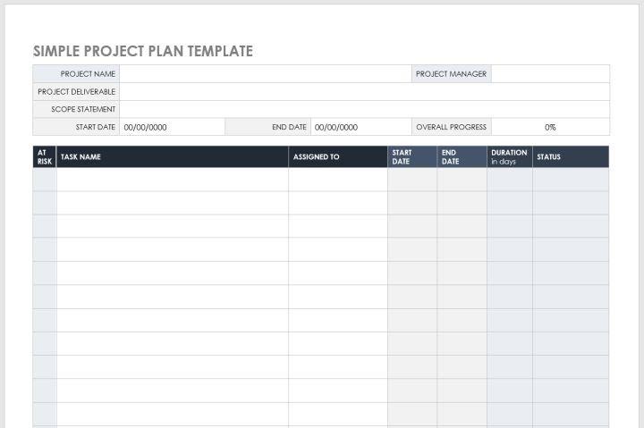Click the Project Name input cell
The width and height of the screenshot is (644, 428).
[265, 74]
